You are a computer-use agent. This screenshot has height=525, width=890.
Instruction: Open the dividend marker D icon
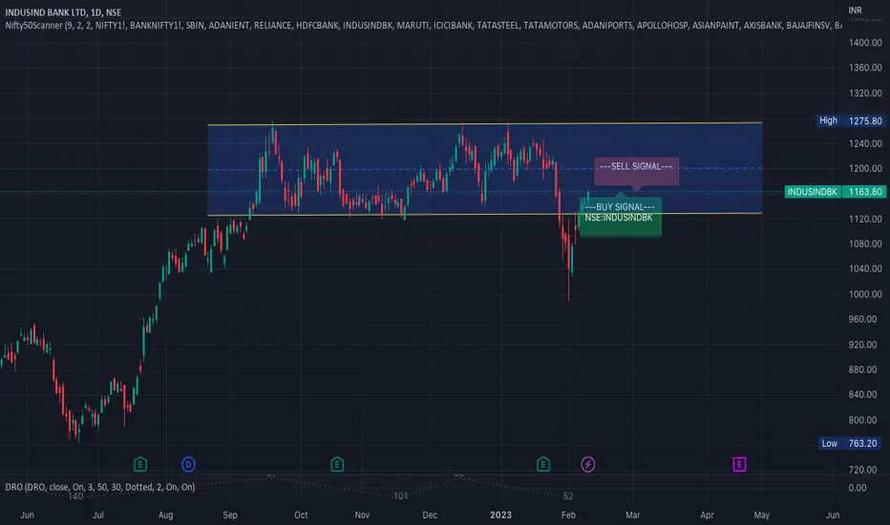(188, 465)
